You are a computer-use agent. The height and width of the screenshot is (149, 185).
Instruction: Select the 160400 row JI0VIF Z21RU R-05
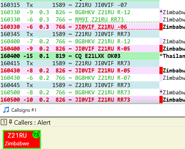click(x=80, y=49)
